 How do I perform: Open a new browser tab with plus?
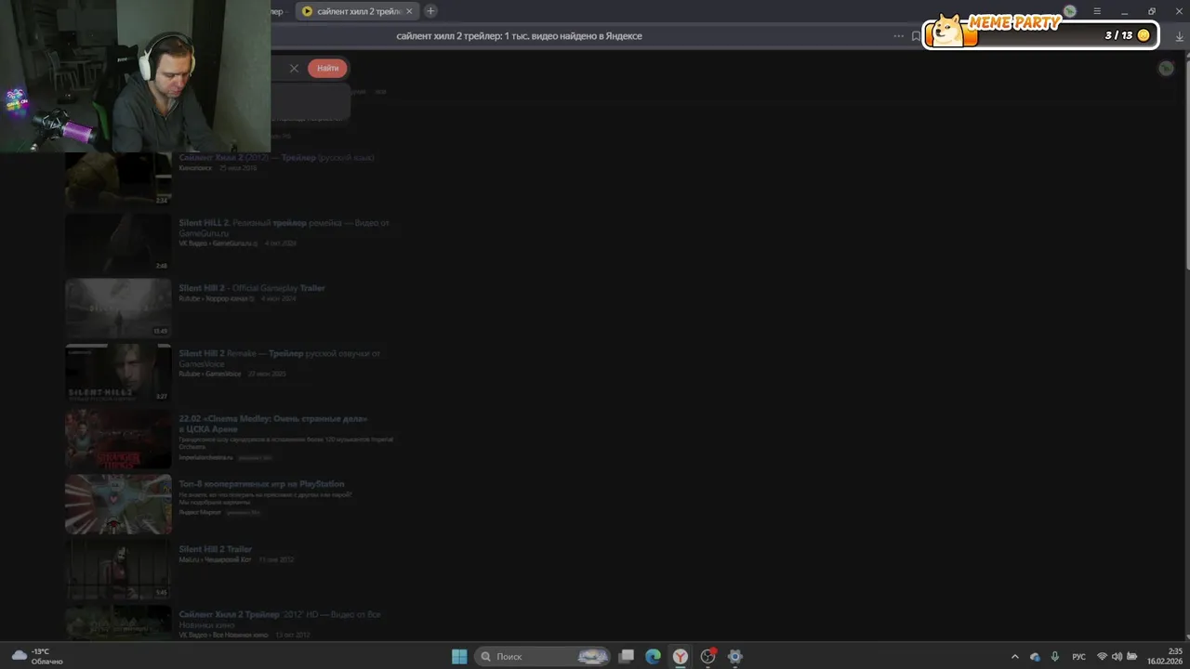(430, 11)
